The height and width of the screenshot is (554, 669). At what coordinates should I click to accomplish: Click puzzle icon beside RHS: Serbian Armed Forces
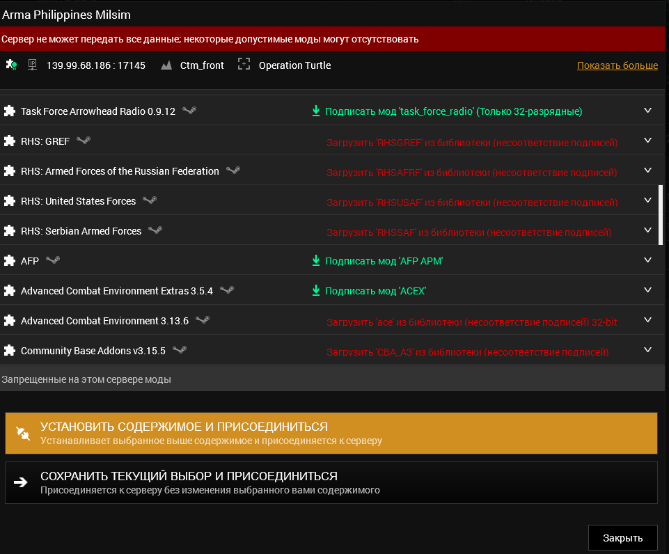9,231
